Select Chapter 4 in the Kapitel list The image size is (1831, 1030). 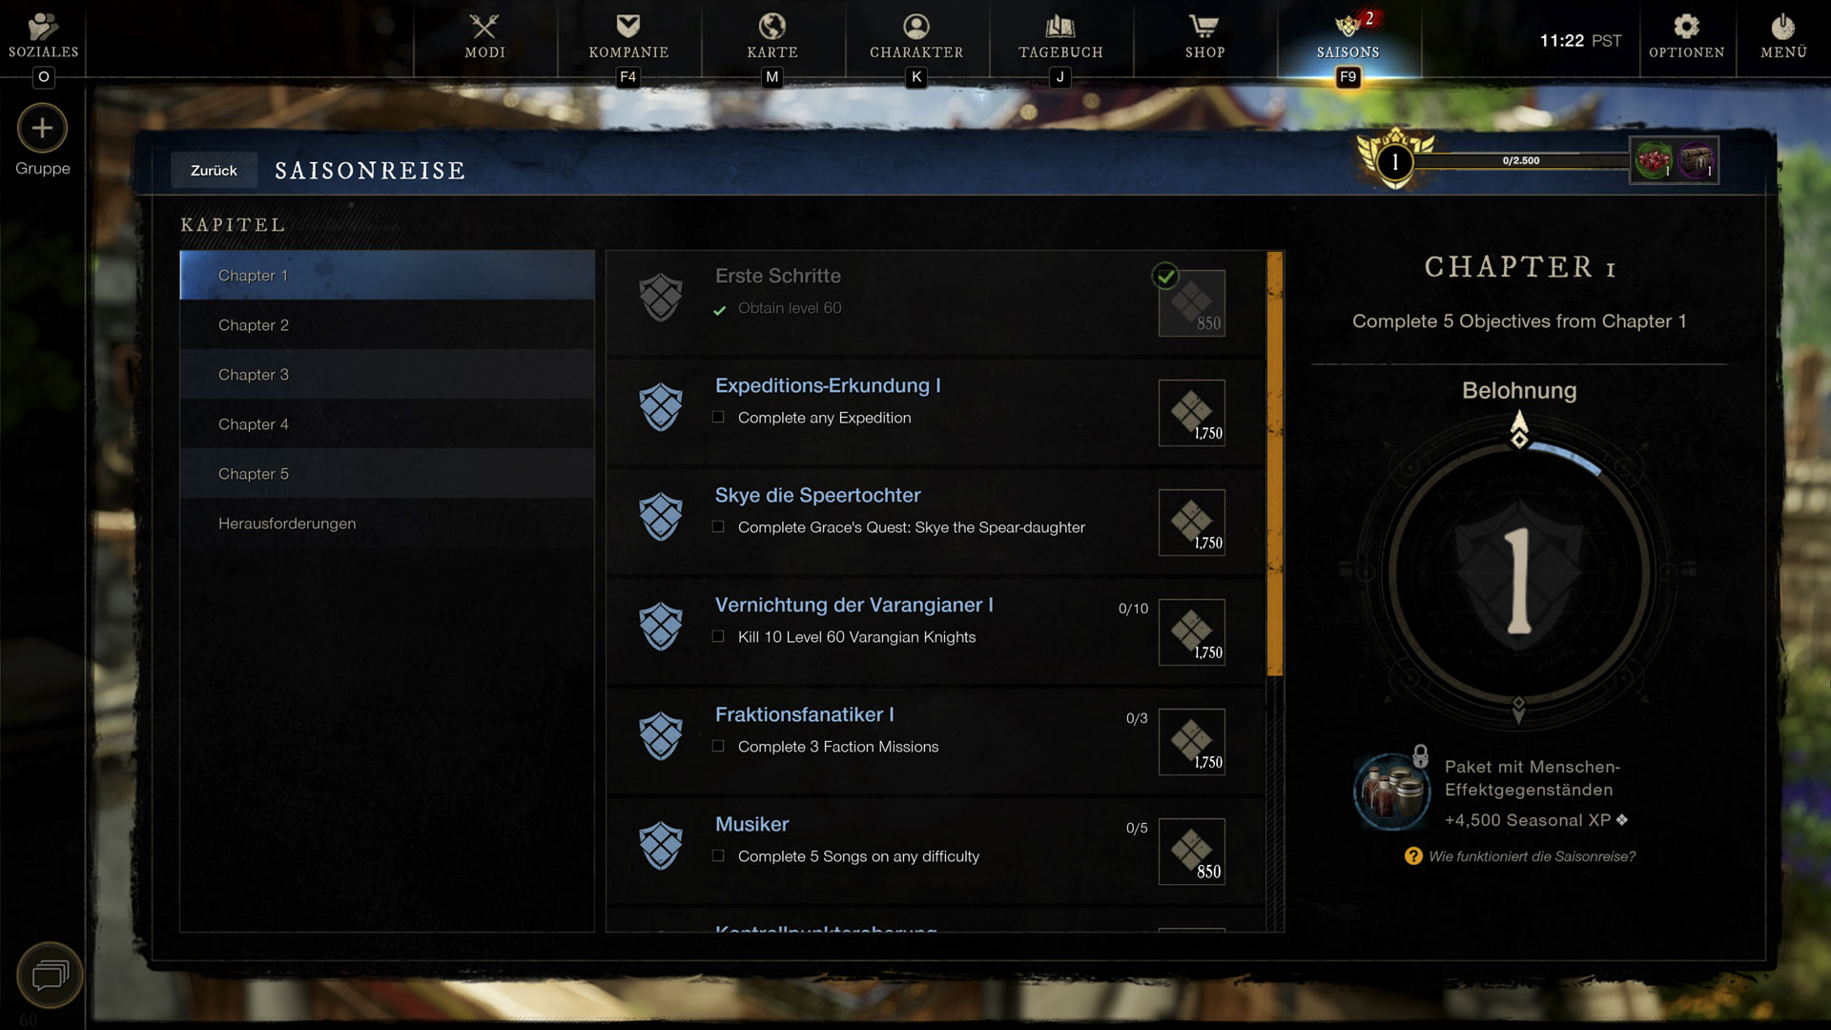point(387,424)
